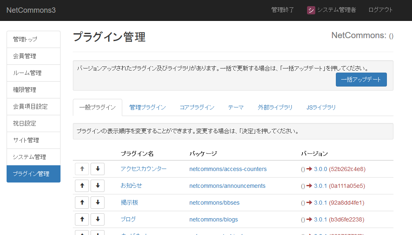Move 掲示板 plugin down

(98, 202)
